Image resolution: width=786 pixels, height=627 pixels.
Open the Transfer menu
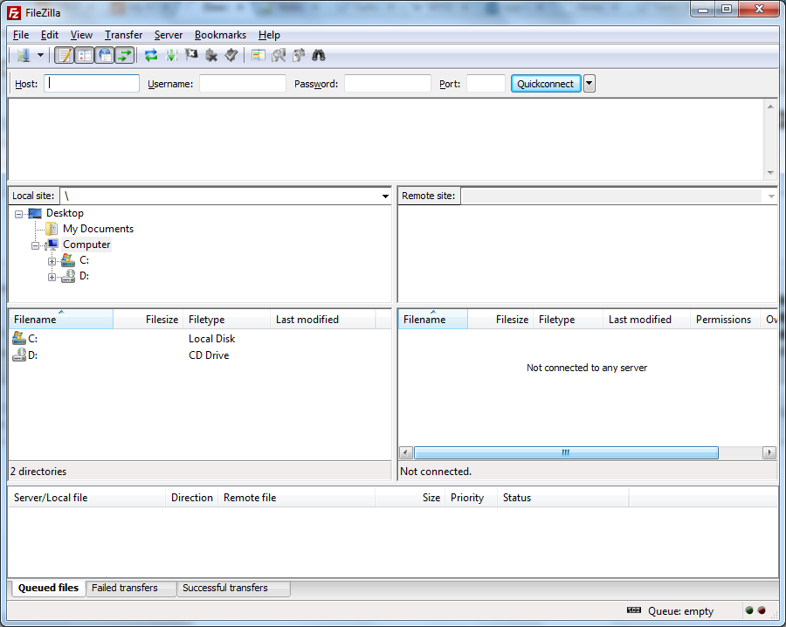pyautogui.click(x=123, y=35)
